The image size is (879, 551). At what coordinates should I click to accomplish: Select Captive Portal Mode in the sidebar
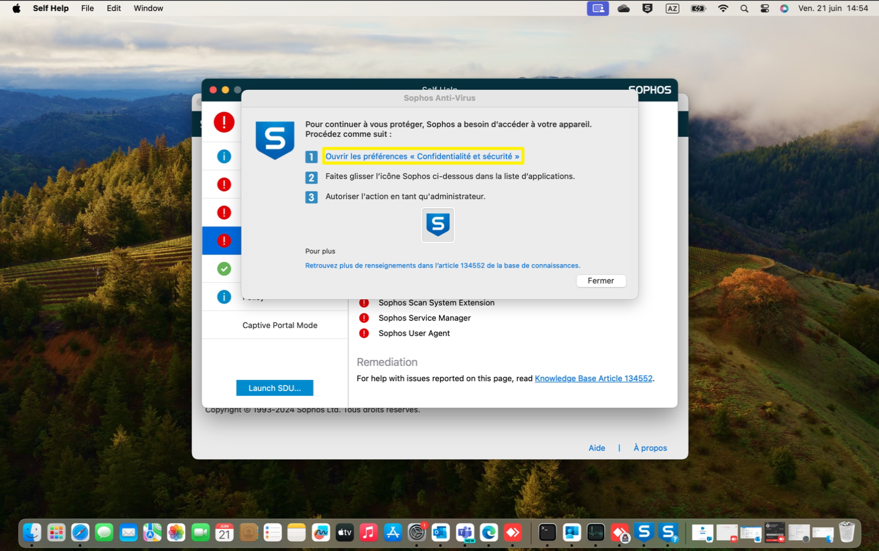[280, 326]
